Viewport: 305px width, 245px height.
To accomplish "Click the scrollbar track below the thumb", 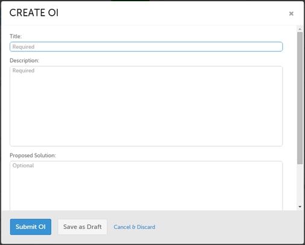I will (x=300, y=184).
